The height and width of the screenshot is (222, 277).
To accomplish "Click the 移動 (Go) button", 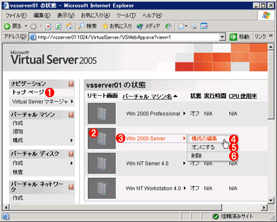I will tap(239, 36).
